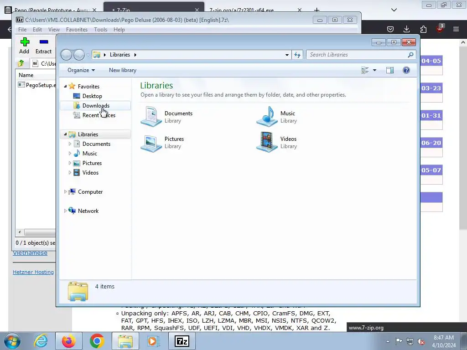
Task: Open recent pages dropdown beside nav buttons
Action: click(88, 55)
